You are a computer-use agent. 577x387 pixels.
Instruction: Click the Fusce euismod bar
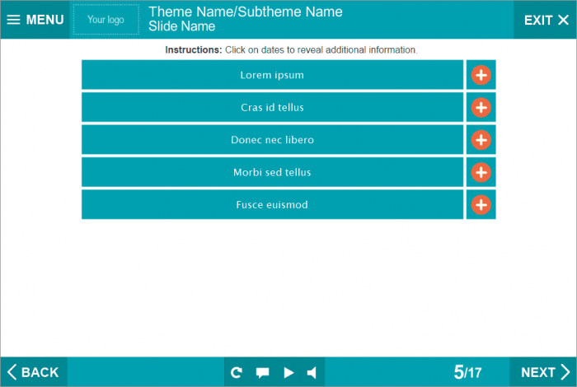(x=272, y=204)
